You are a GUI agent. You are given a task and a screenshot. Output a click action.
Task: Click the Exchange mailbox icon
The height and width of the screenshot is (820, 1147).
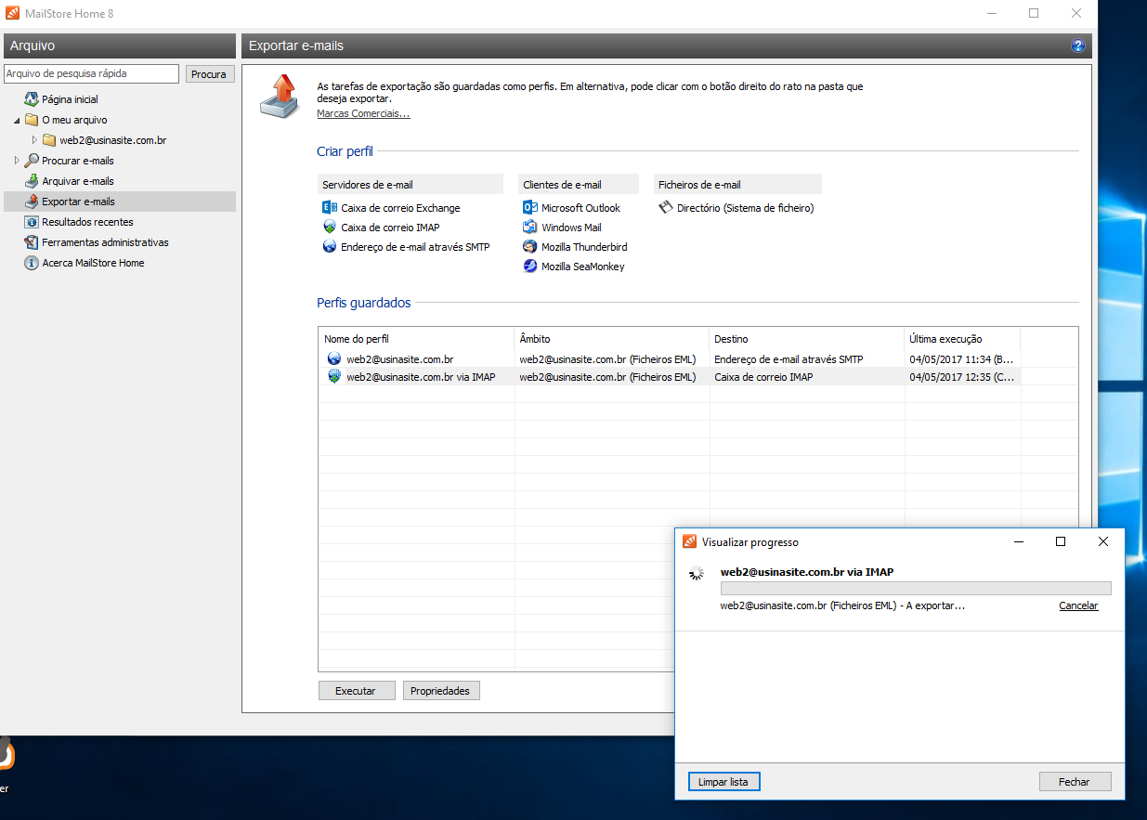click(x=330, y=208)
